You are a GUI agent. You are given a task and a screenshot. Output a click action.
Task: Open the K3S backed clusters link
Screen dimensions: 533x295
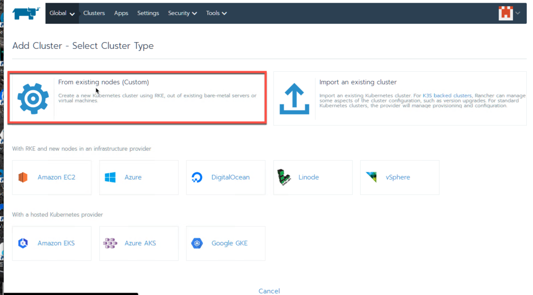pos(447,96)
